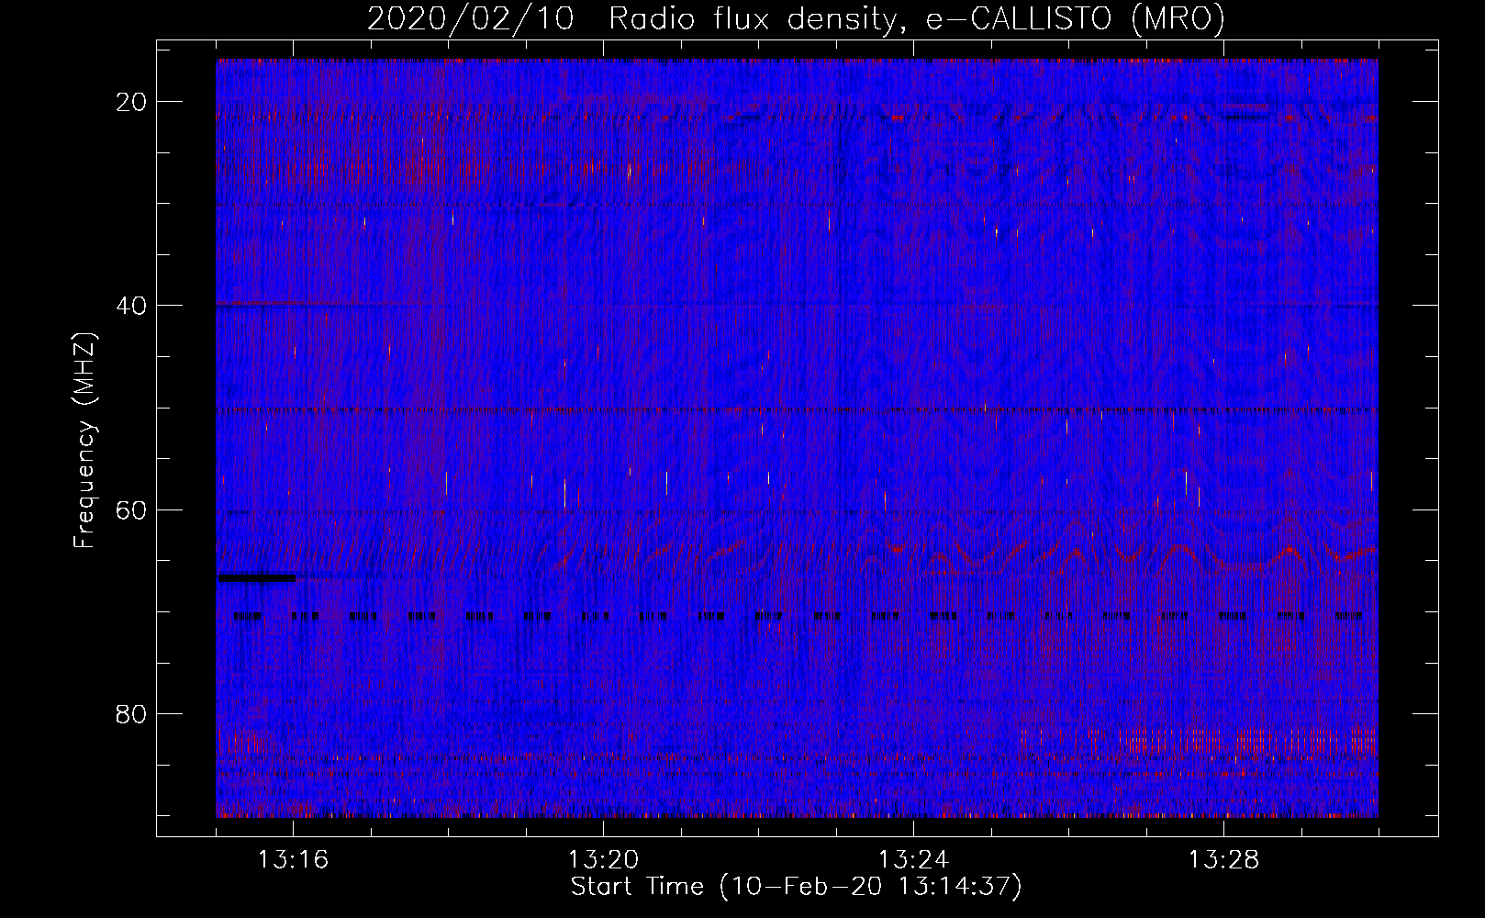Select the 13:24 time tick label

pos(913,860)
